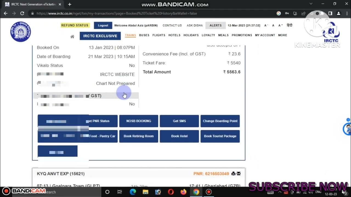Image resolution: width=351 pixels, height=197 pixels.
Task: Switch site language to Hindi
Action: pyautogui.click(x=289, y=25)
